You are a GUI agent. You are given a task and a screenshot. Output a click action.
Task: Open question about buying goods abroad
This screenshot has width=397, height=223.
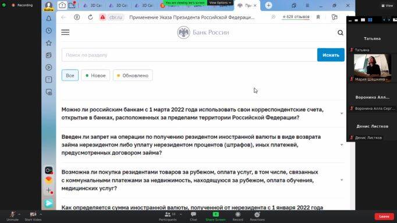(190, 180)
